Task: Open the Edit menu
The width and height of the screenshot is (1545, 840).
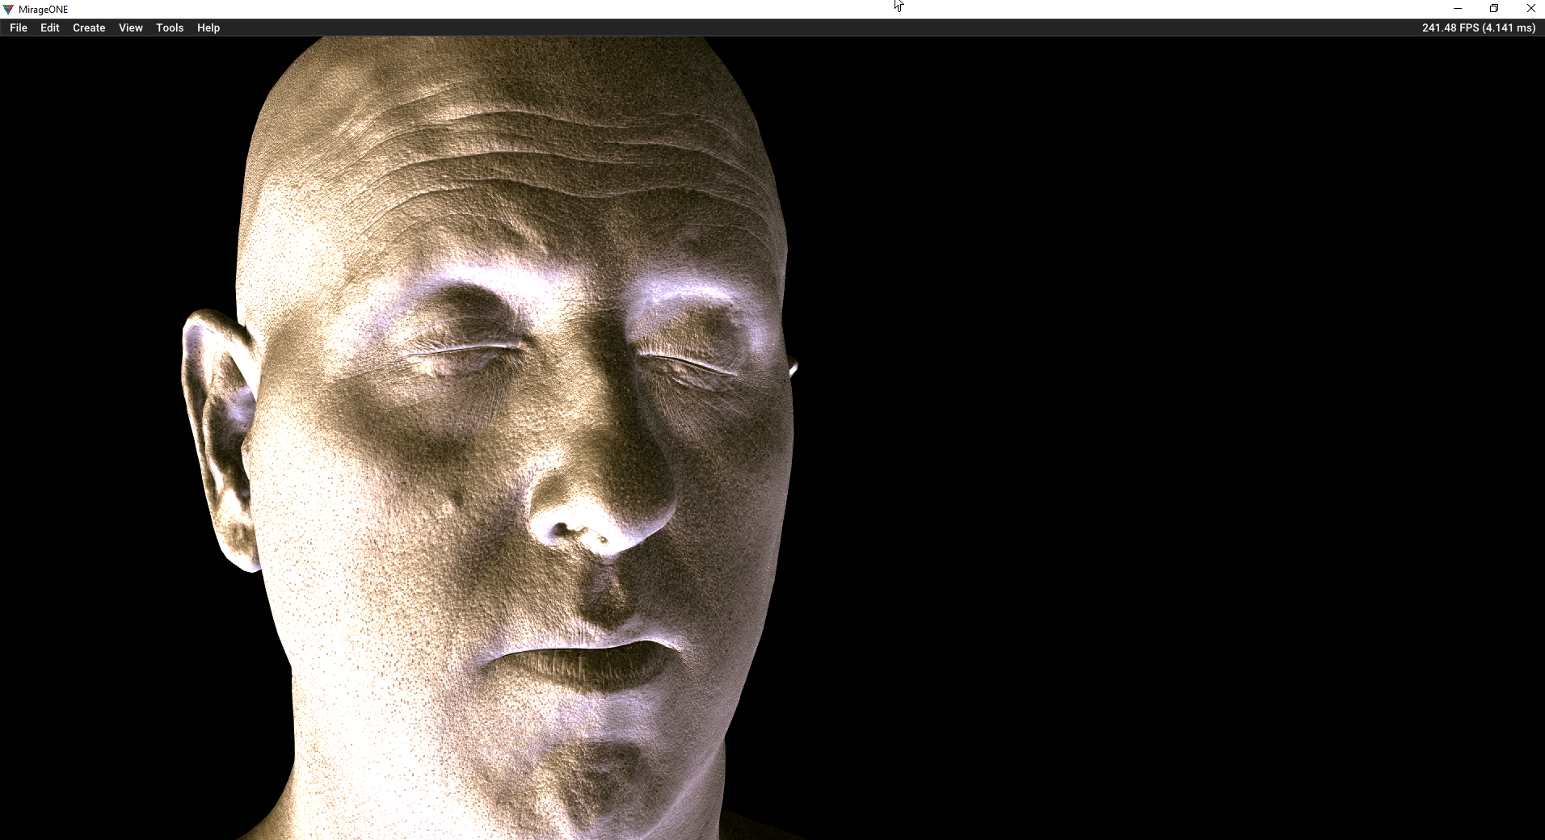Action: coord(50,27)
